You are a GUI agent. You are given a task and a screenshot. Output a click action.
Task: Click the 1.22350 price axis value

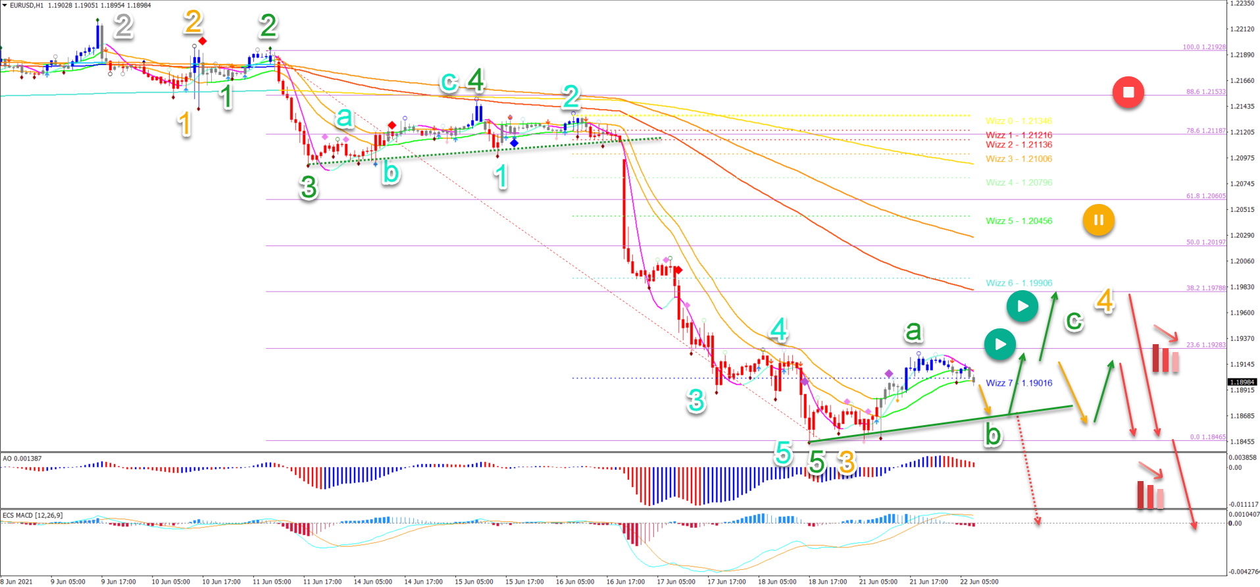pos(1242,4)
